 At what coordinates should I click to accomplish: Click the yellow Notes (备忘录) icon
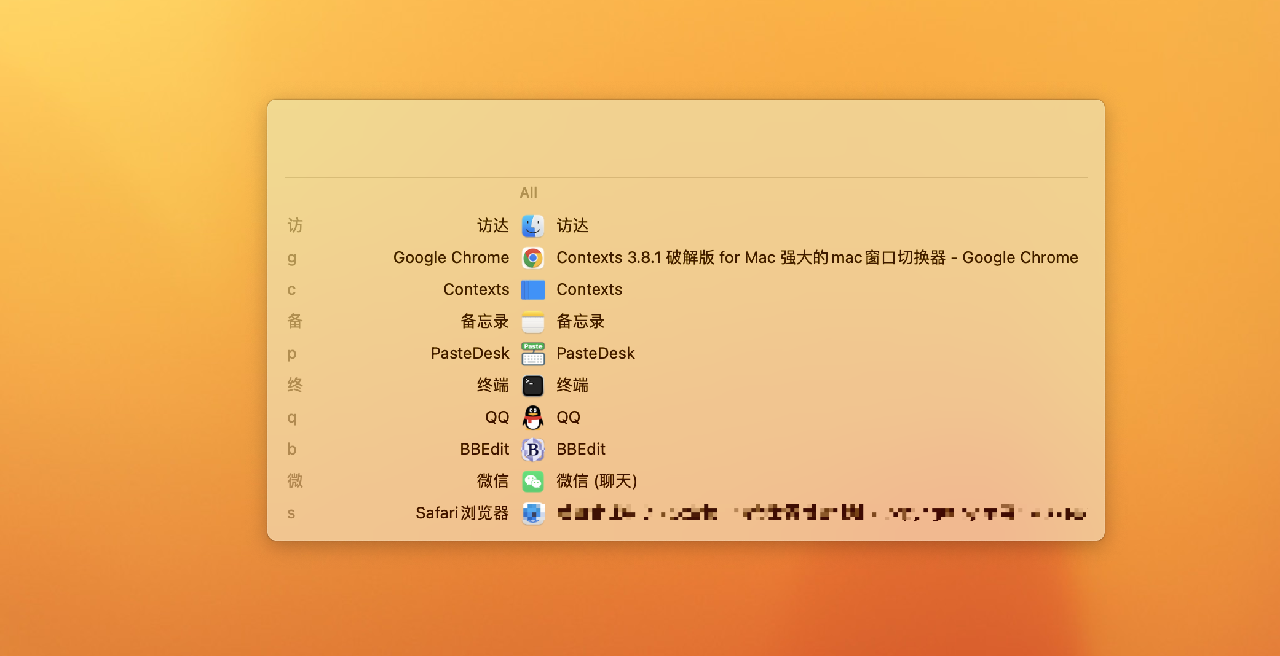532,321
